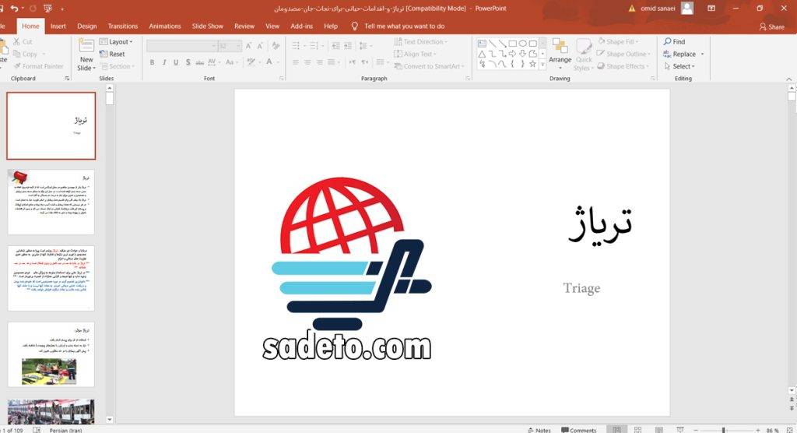Open the View tab
Screen dimensions: 797x433
click(x=272, y=26)
